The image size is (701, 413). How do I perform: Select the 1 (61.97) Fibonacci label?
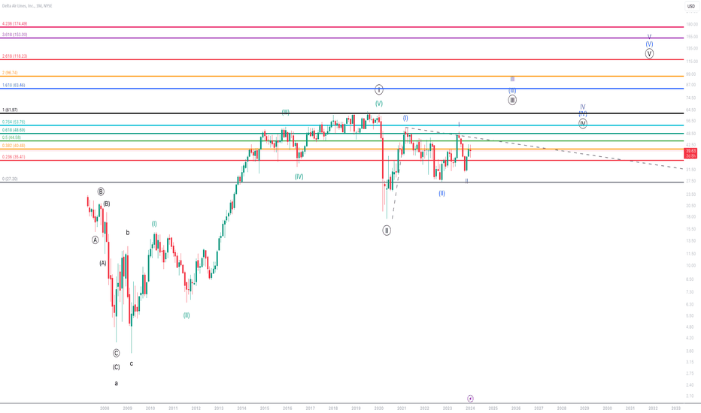coord(10,110)
